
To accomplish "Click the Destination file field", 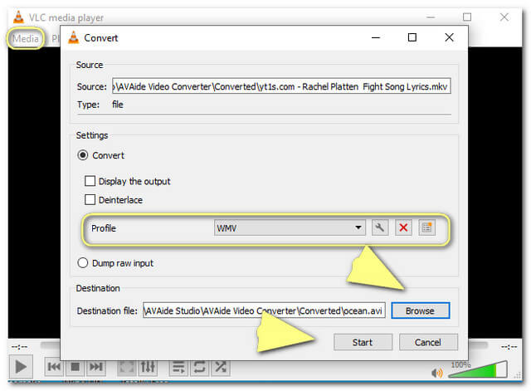I will [264, 310].
